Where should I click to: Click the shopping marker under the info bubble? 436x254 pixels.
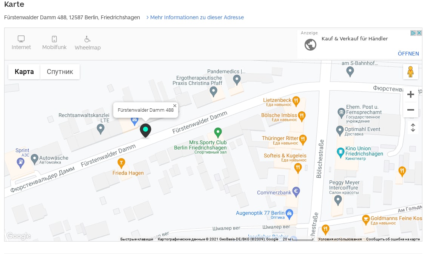point(135,121)
